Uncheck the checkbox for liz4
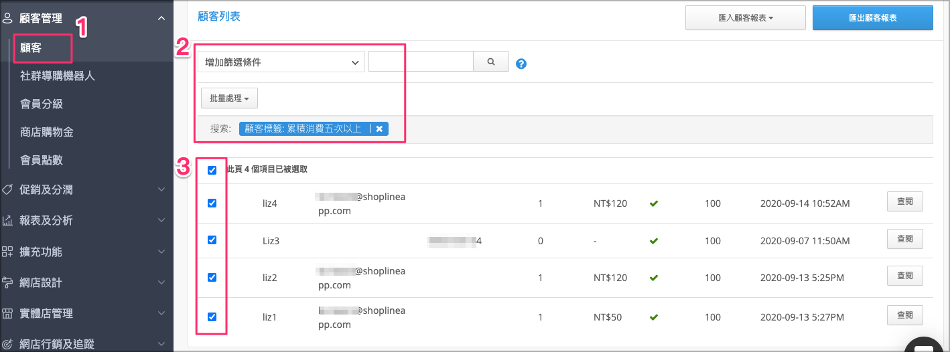Screen dimensions: 950x352 point(212,203)
